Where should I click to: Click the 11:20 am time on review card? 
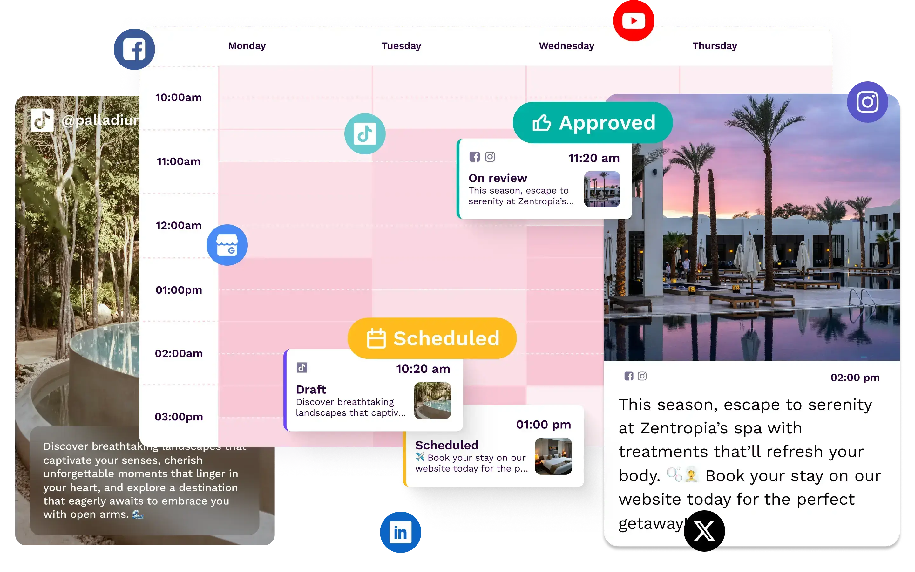tap(594, 158)
